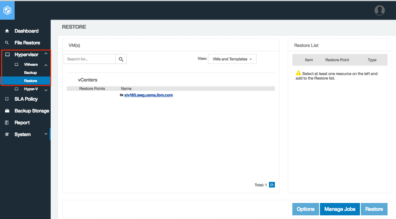The width and height of the screenshot is (396, 219).
Task: Focus the Search for... input field
Action: coord(90,59)
